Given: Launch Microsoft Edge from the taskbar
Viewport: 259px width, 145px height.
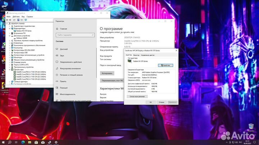Looking at the screenshot, I should [23, 142].
